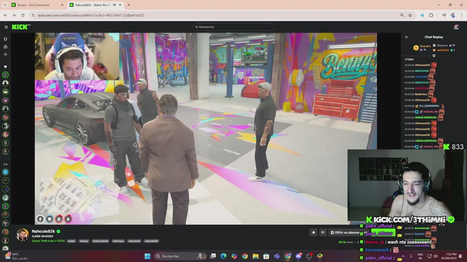Close the Nahoule82k video tab
Screen dimensions: 467x262
[x=120, y=5]
